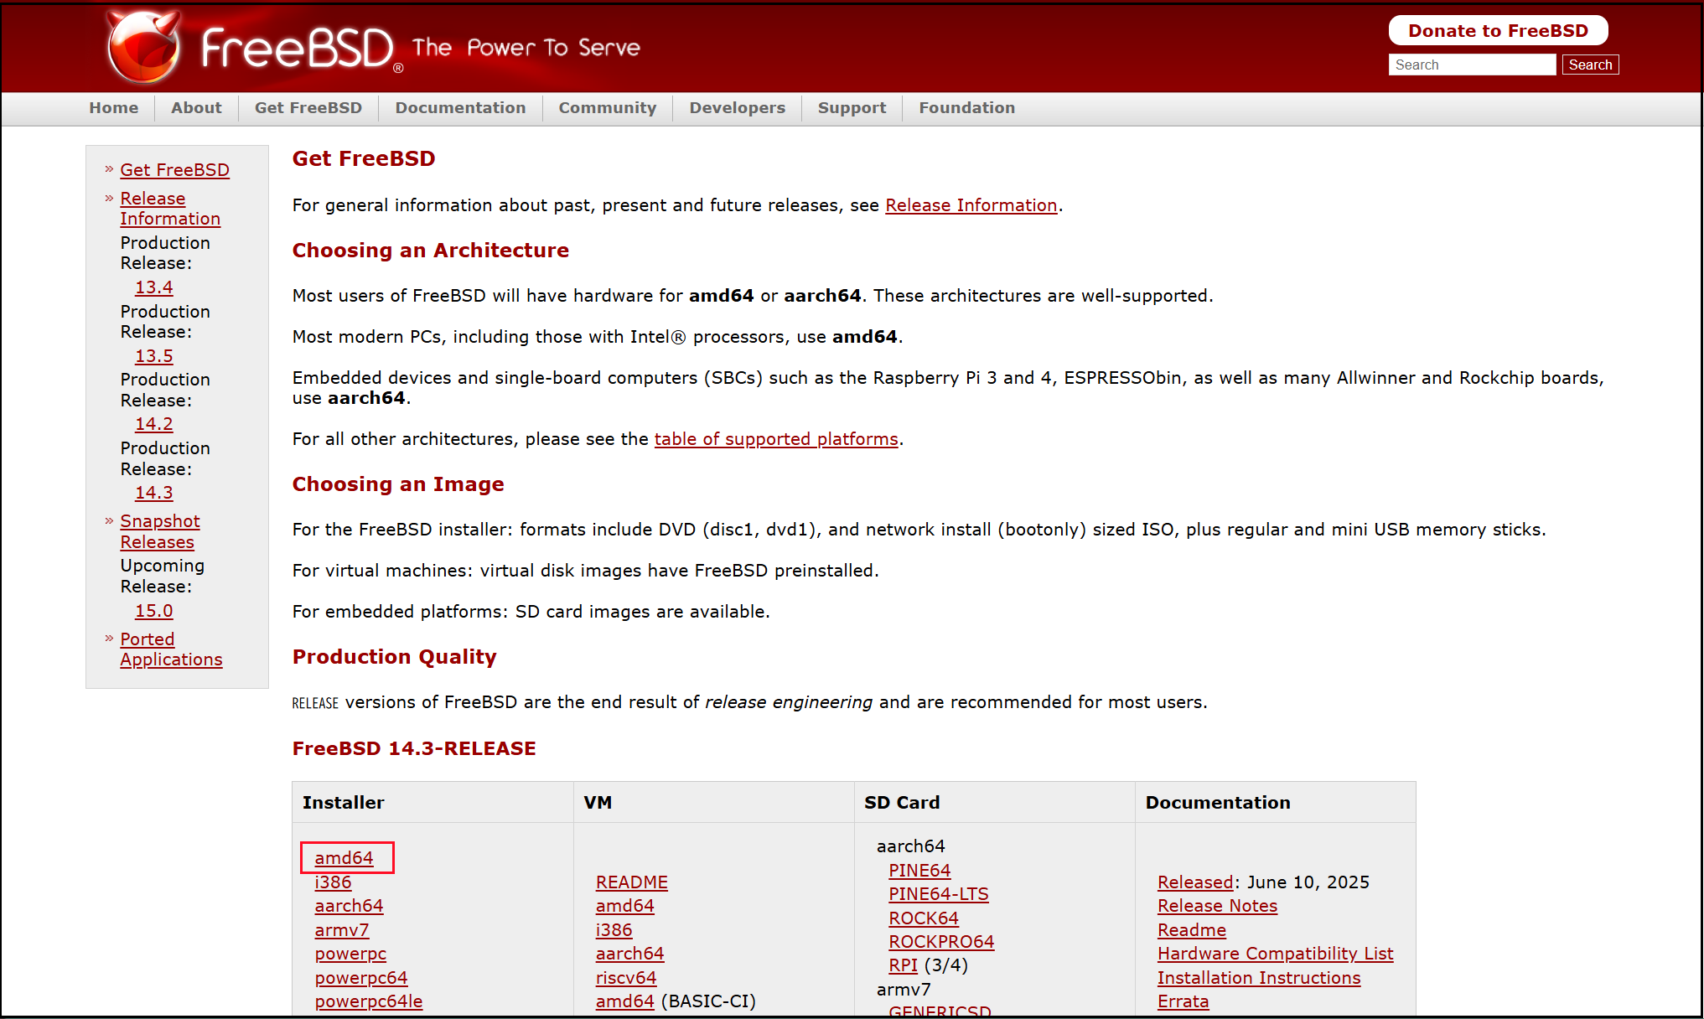Click the Documentation column header

[x=1218, y=803]
